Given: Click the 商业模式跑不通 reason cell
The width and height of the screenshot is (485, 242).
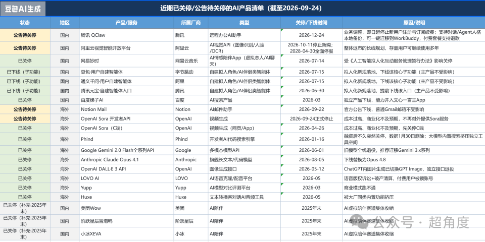Looking at the screenshot, I should pyautogui.click(x=414, y=188).
